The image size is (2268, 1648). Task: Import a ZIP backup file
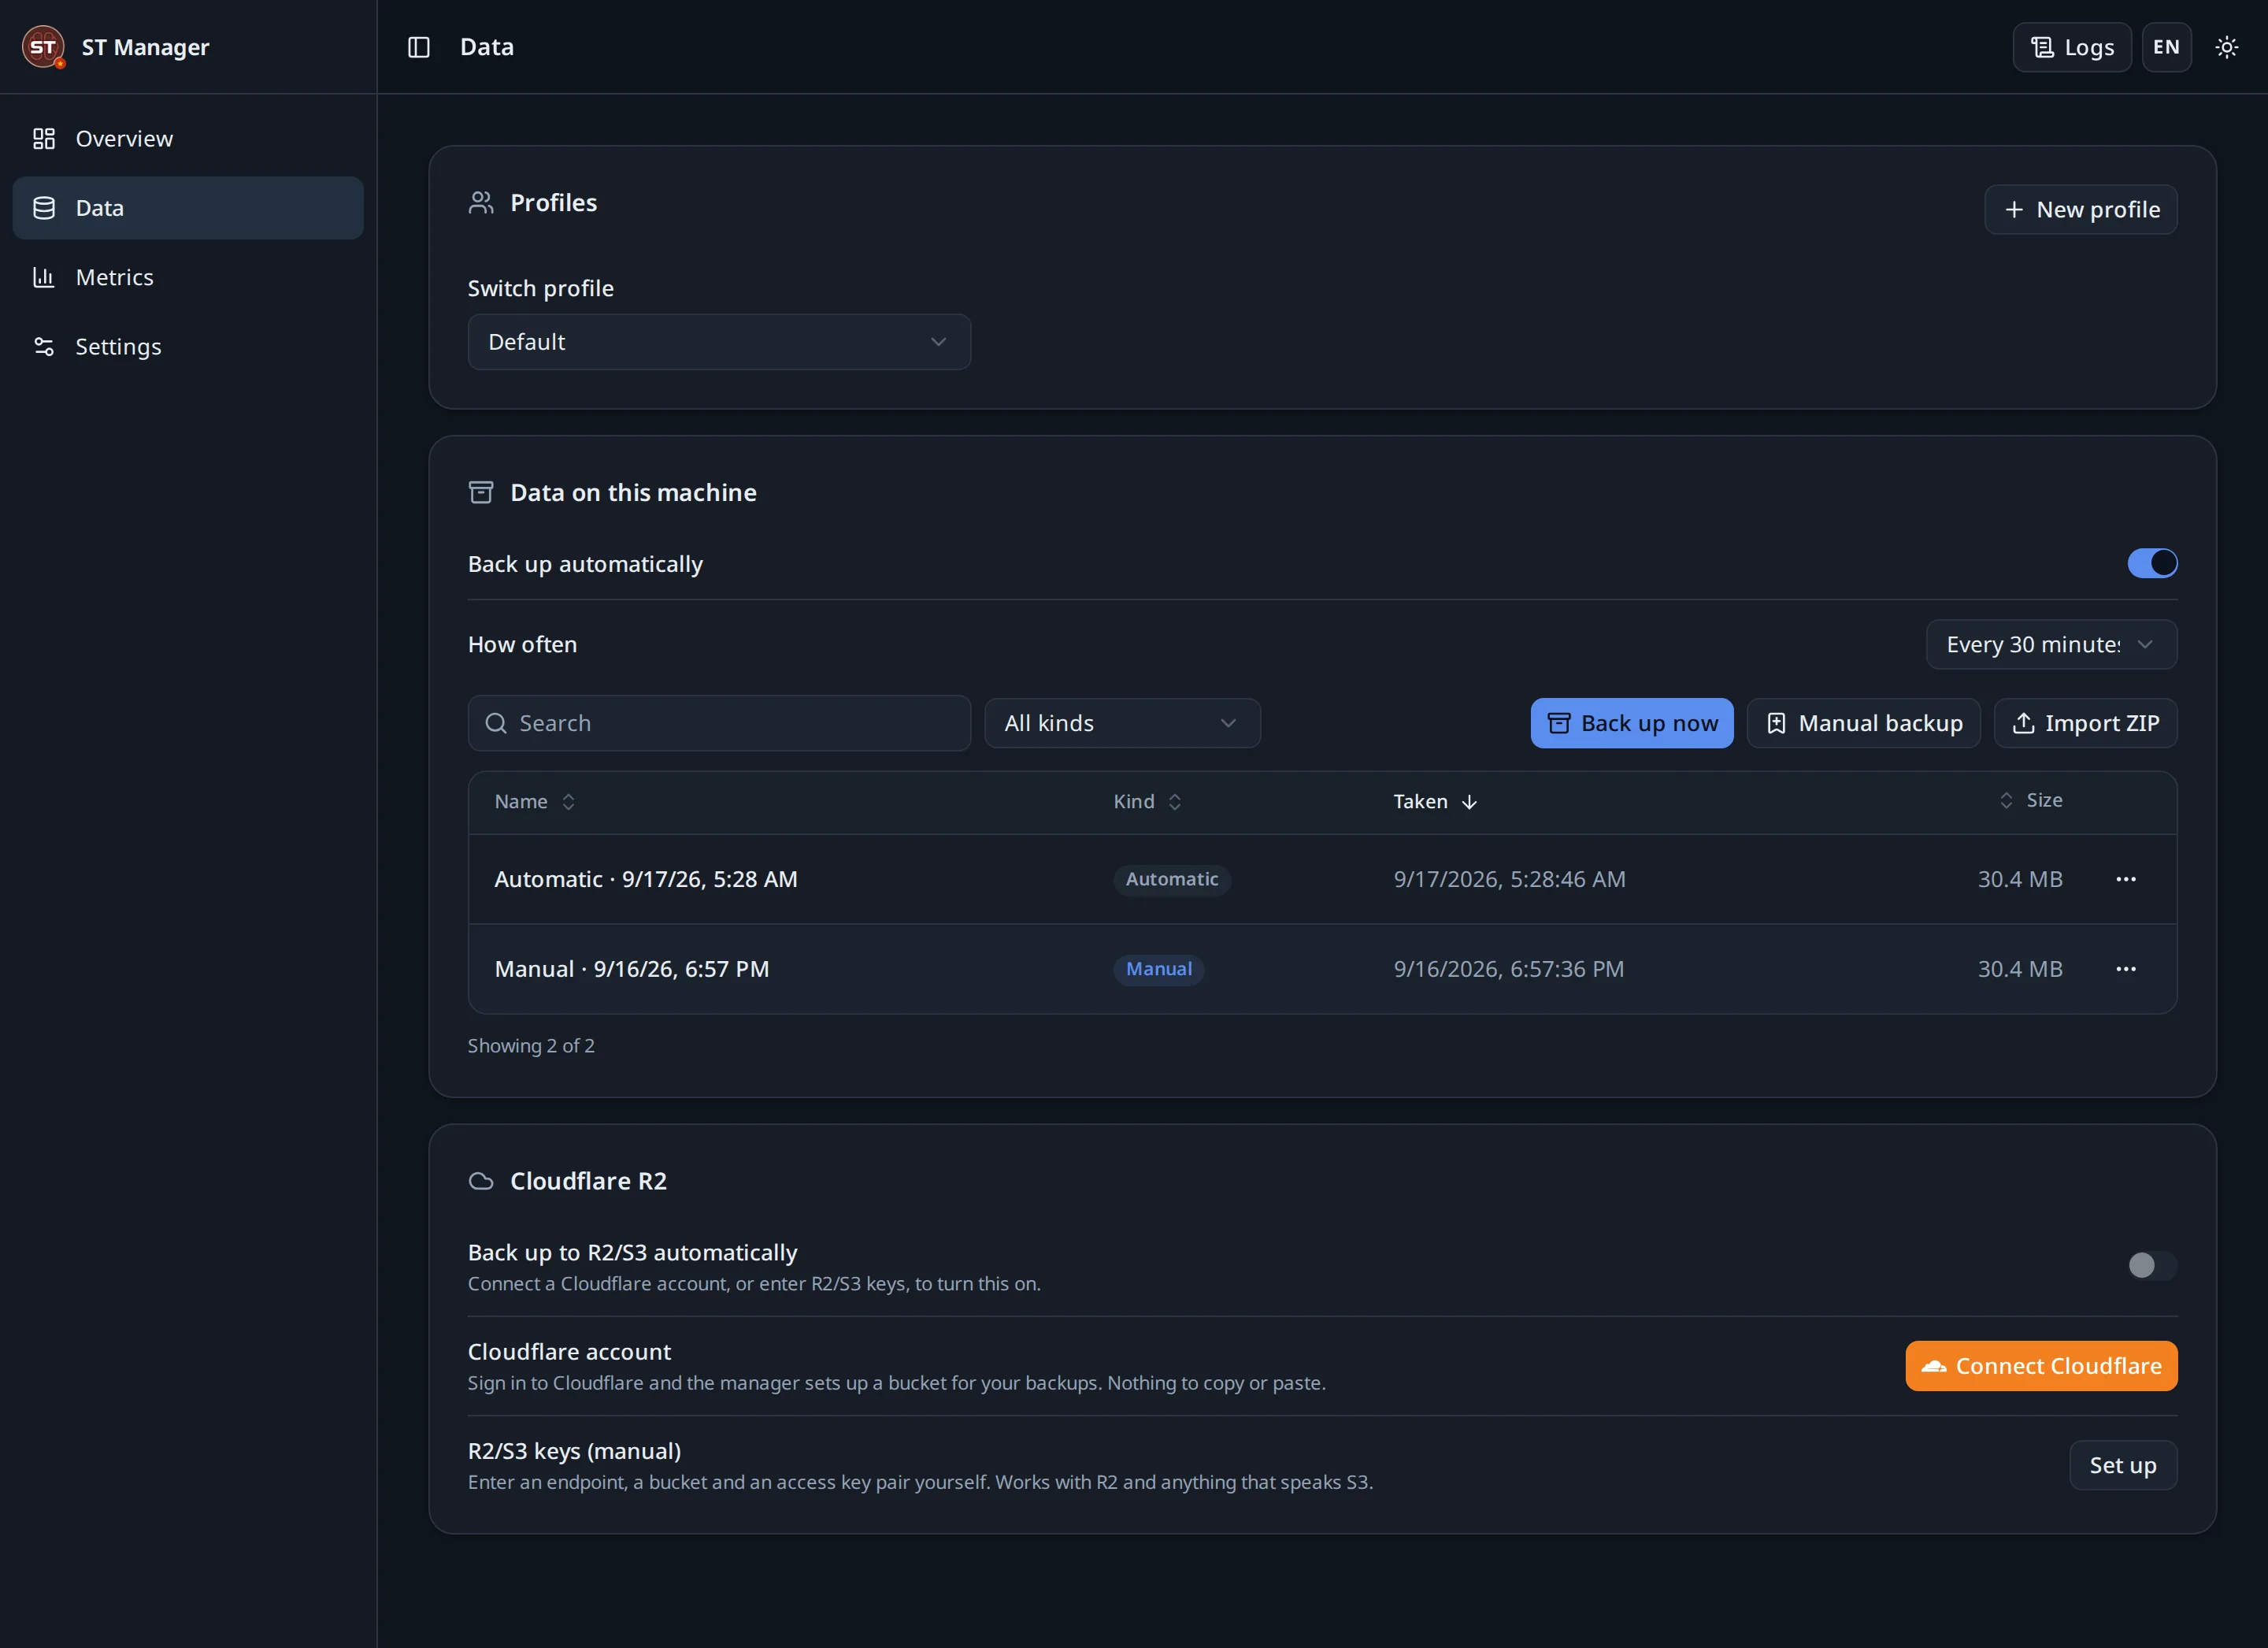[x=2085, y=723]
